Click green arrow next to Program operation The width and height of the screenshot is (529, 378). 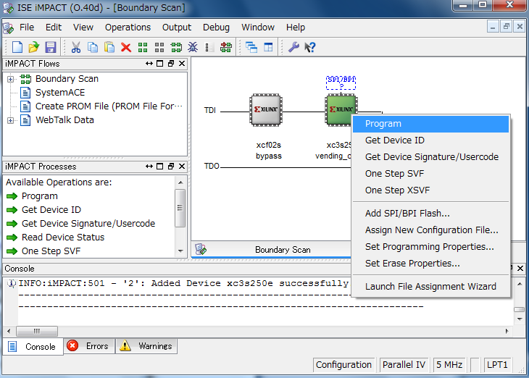pyautogui.click(x=12, y=196)
